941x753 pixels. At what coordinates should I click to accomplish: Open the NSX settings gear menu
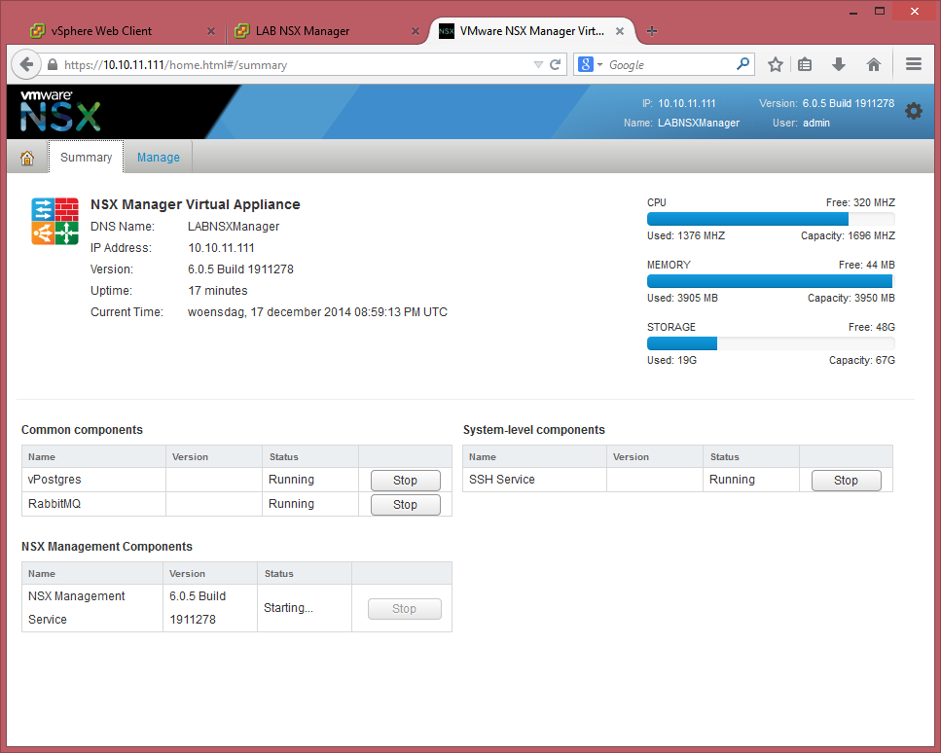point(913,111)
